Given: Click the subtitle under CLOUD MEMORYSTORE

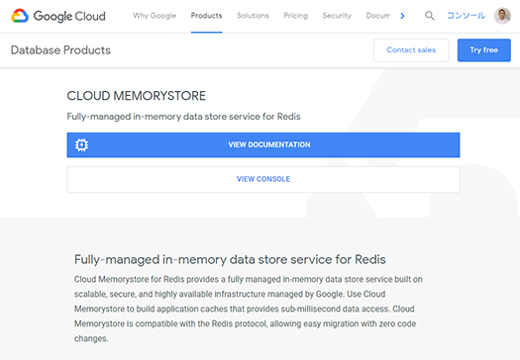Looking at the screenshot, I should 183,117.
